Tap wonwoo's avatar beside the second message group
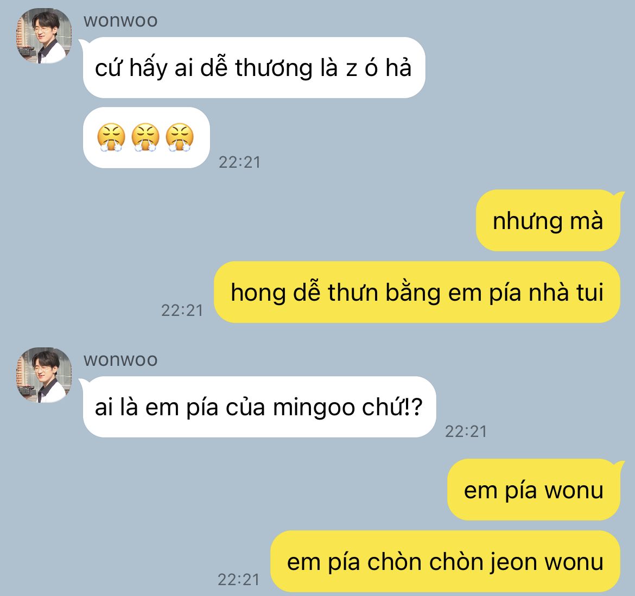The image size is (635, 596). 44,375
